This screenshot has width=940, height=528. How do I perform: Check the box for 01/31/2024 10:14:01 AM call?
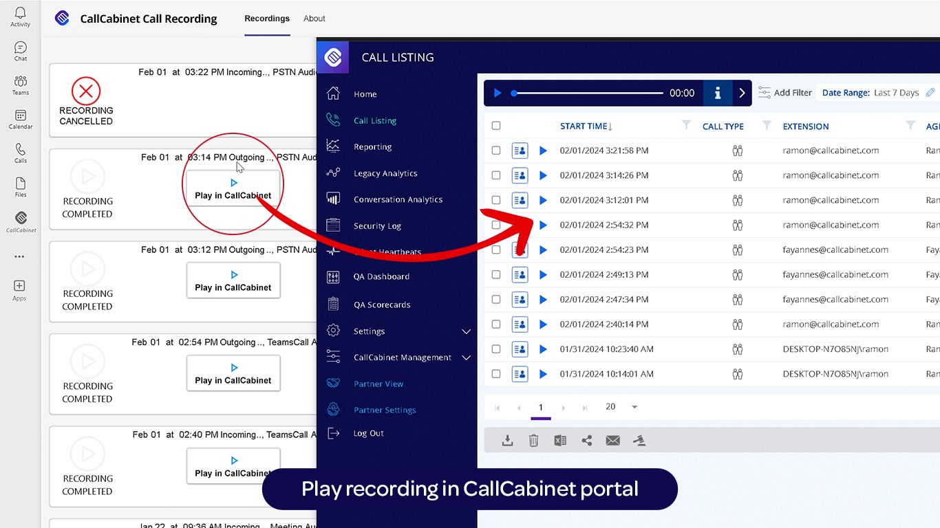click(496, 374)
